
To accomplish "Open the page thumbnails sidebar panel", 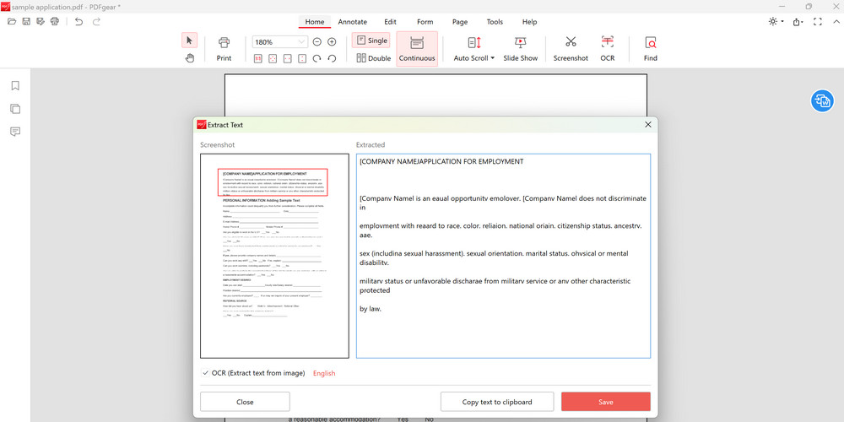I will tap(15, 109).
